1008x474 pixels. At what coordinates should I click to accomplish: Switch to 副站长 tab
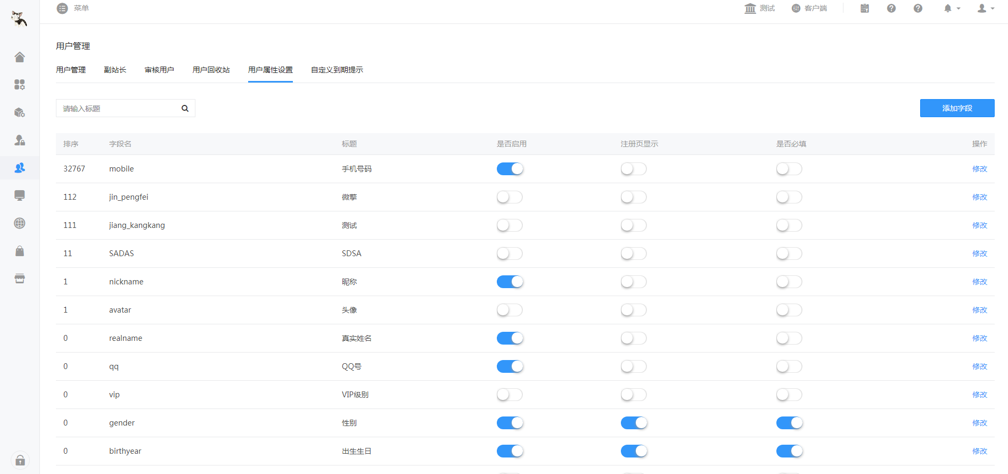[115, 70]
